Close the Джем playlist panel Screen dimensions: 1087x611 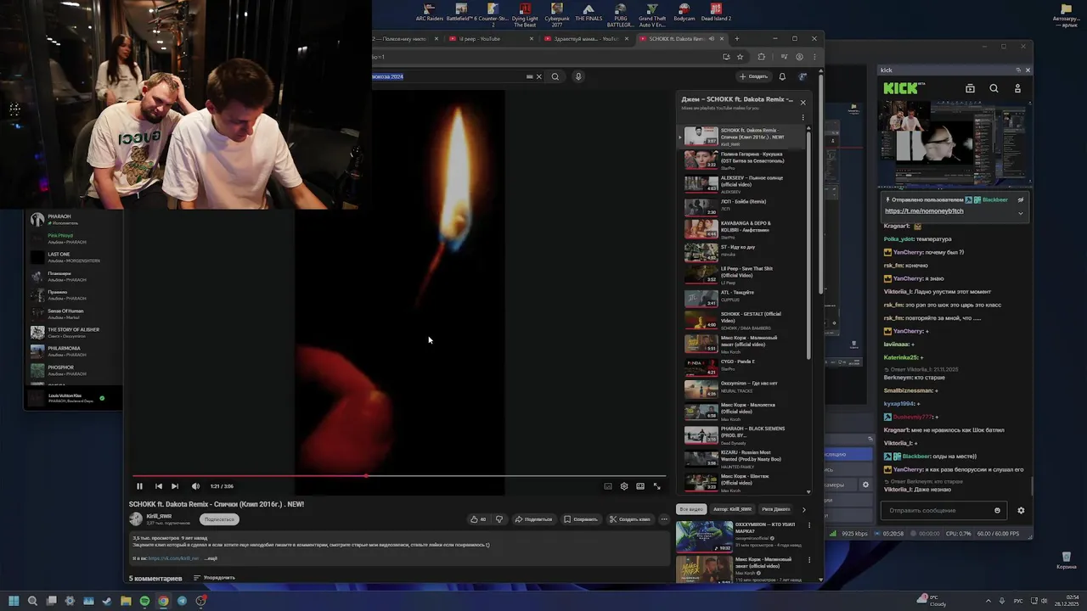[x=803, y=103]
